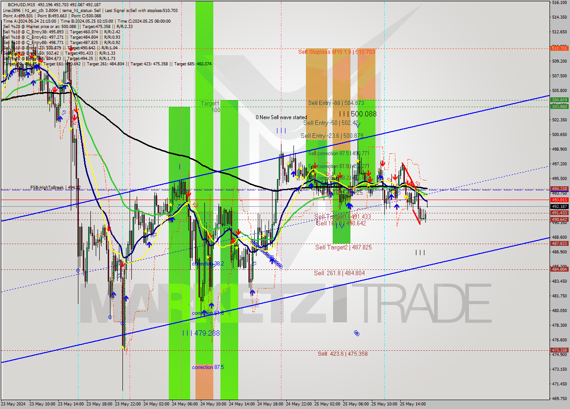The height and width of the screenshot is (409, 570).
Task: Click the '23 May 2024' time axis label
Action: pos(13,404)
